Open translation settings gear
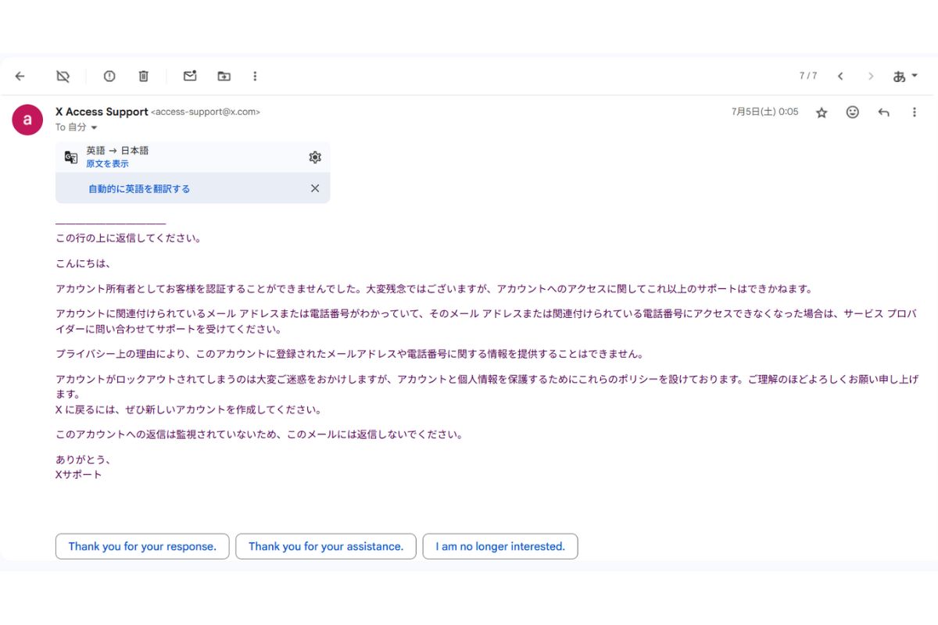The image size is (938, 625). pos(315,157)
